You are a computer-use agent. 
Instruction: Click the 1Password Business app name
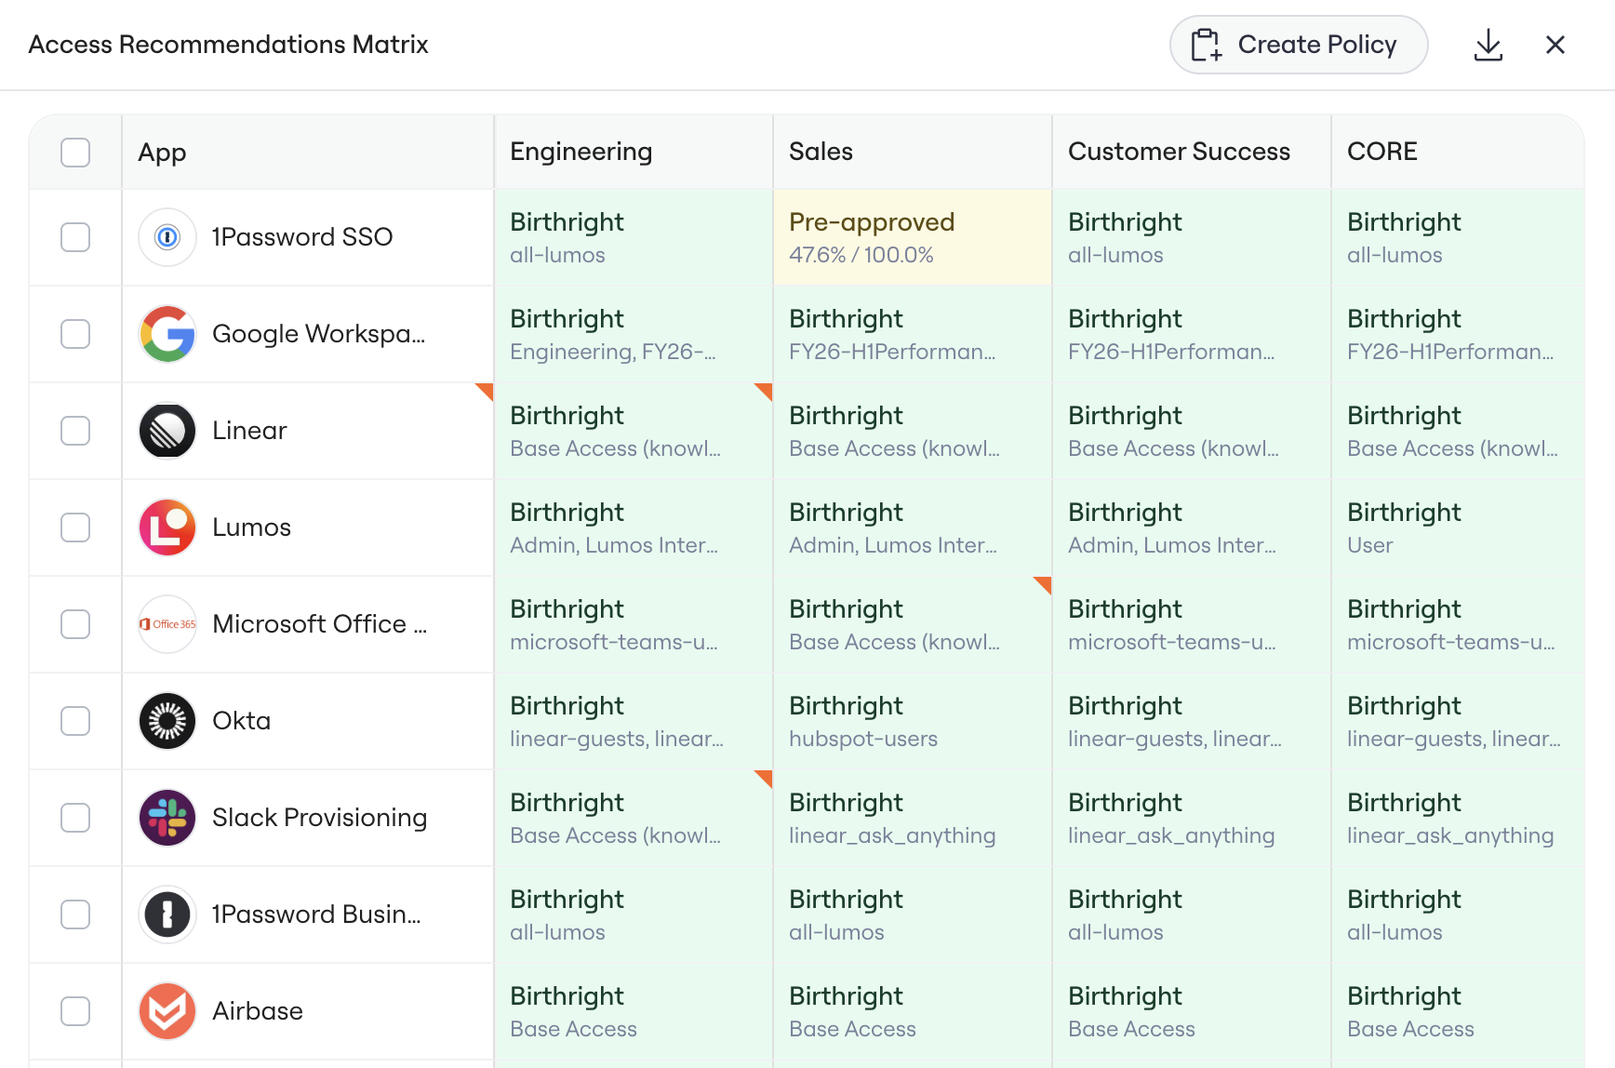pyautogui.click(x=316, y=914)
